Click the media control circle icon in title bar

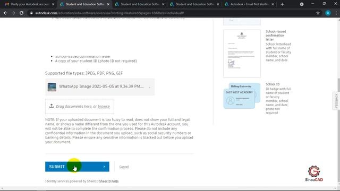tap(302, 4)
